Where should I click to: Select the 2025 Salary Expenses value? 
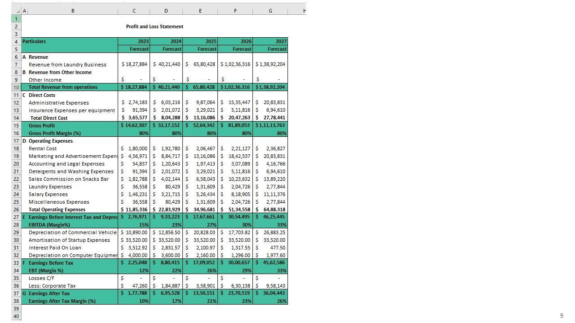(x=200, y=194)
